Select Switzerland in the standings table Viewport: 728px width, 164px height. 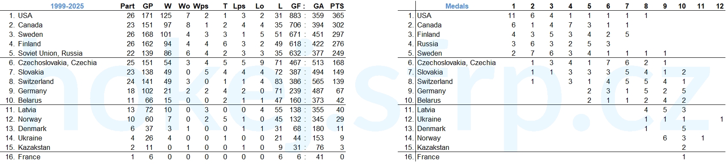coord(36,81)
